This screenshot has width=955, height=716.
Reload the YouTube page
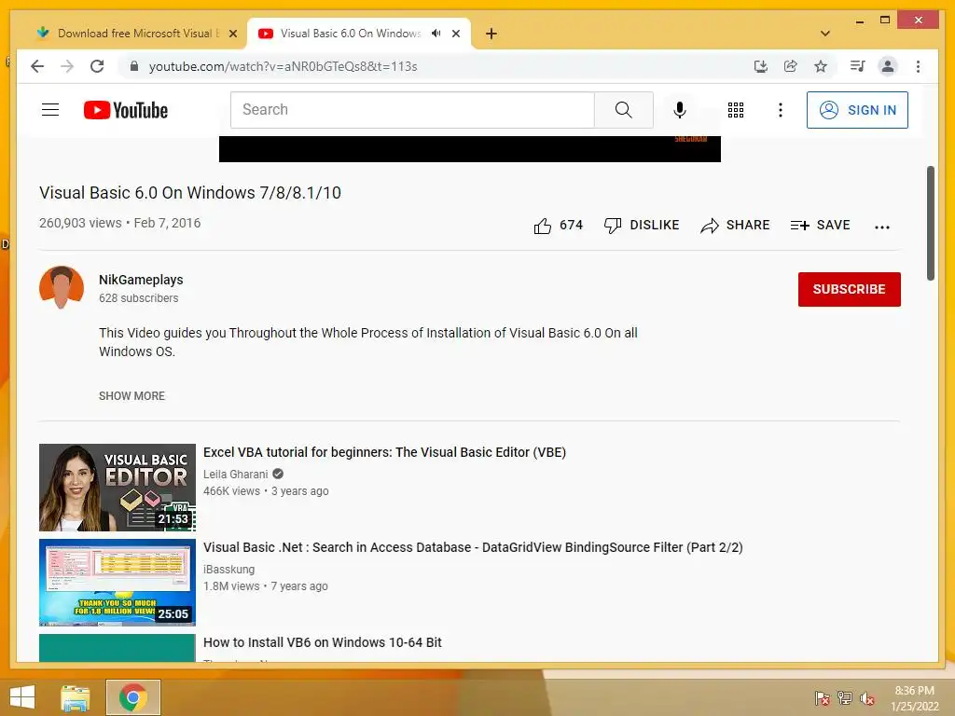tap(97, 66)
